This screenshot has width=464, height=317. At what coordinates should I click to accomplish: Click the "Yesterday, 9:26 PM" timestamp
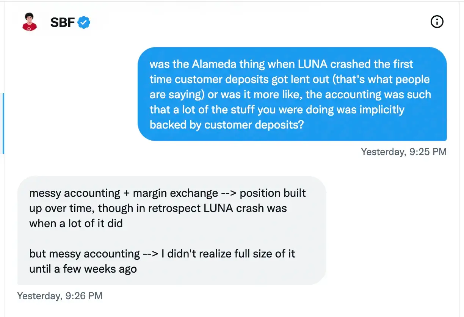tap(60, 296)
